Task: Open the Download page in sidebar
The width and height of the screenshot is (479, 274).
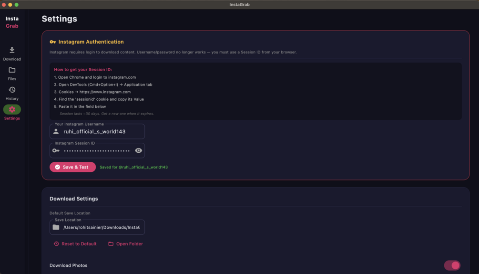Action: tap(12, 54)
